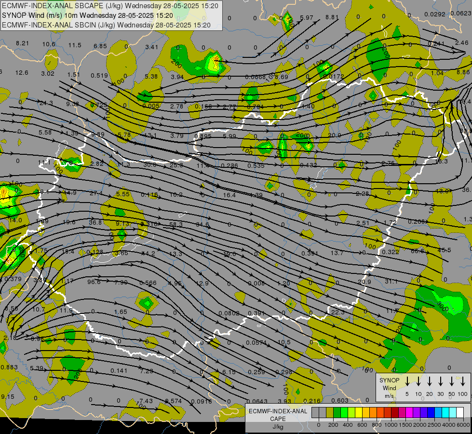The width and height of the screenshot is (472, 434).
Task: Click the 7.43 value near the bottom
Action: coord(146,401)
